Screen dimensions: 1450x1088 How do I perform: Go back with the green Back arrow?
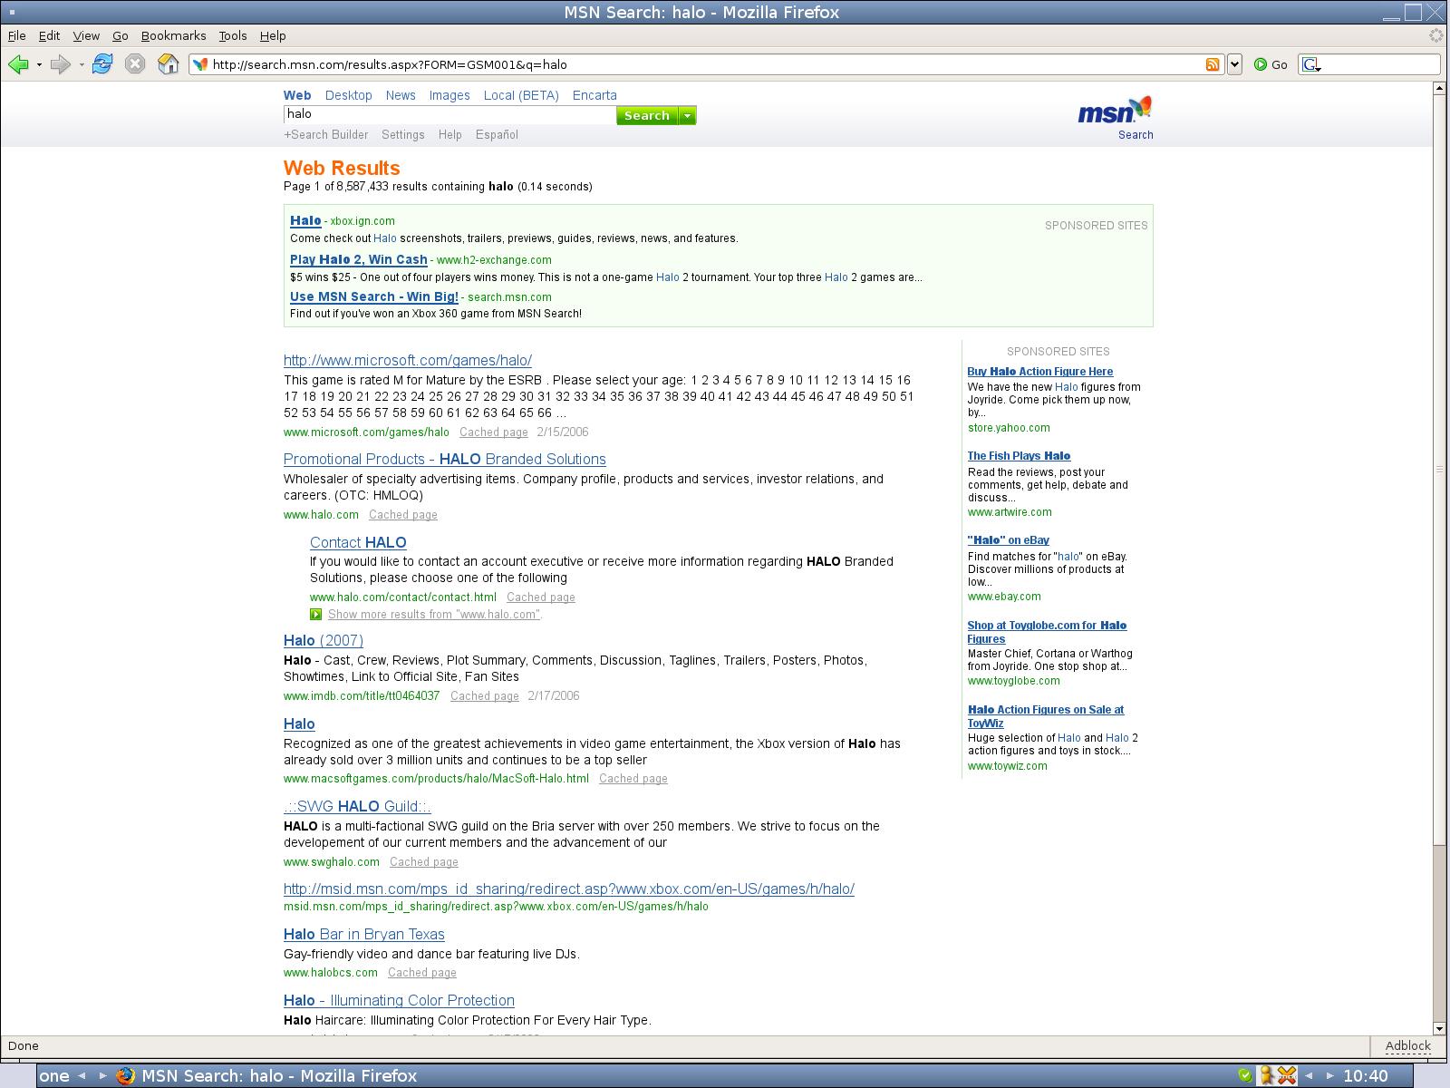point(18,64)
